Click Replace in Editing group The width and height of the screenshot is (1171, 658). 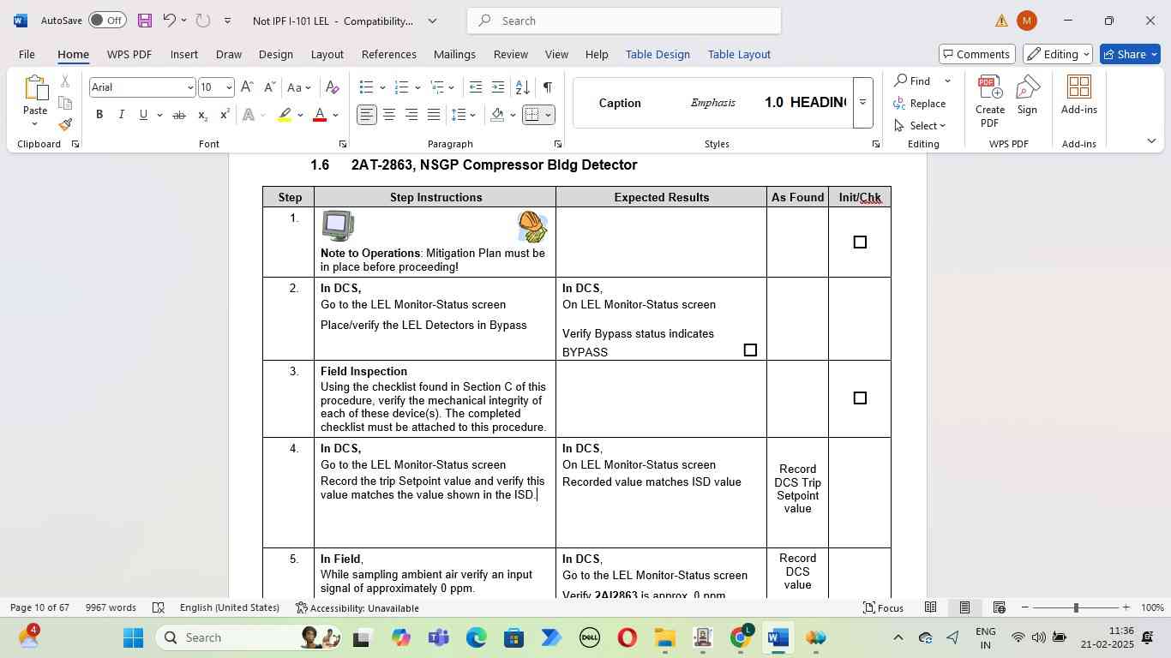tap(920, 103)
